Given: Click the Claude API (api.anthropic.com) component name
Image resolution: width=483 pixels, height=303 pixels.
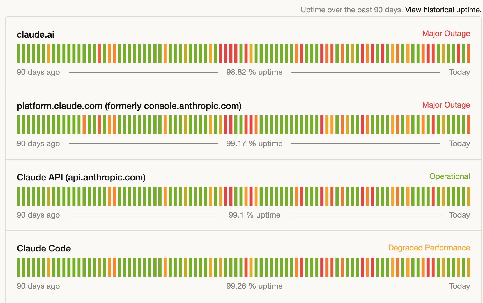Looking at the screenshot, I should (x=81, y=177).
